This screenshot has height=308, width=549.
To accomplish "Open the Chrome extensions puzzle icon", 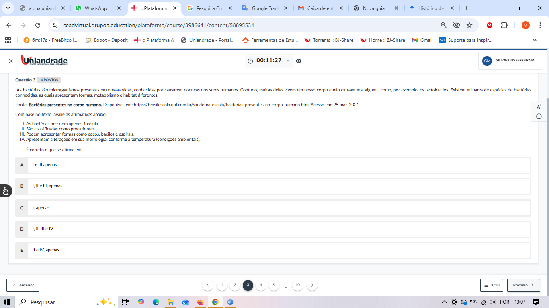I will [x=504, y=25].
